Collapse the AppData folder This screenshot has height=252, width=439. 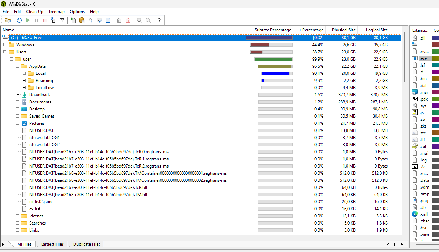click(18, 66)
